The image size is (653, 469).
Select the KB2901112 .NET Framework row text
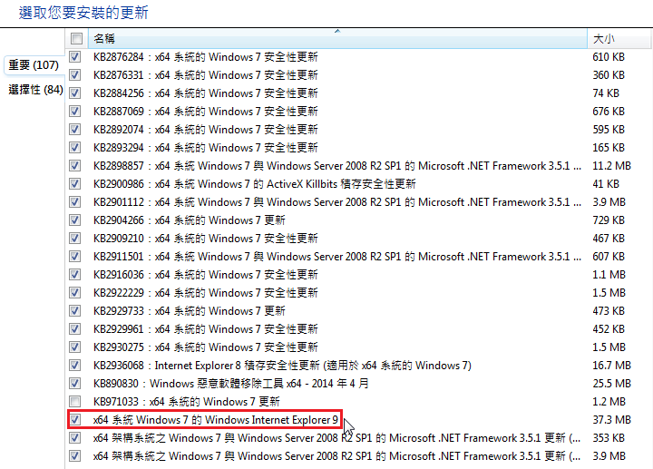337,202
